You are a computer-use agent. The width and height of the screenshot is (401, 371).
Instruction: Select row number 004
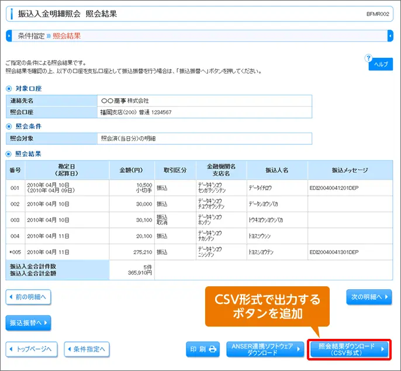pos(15,236)
